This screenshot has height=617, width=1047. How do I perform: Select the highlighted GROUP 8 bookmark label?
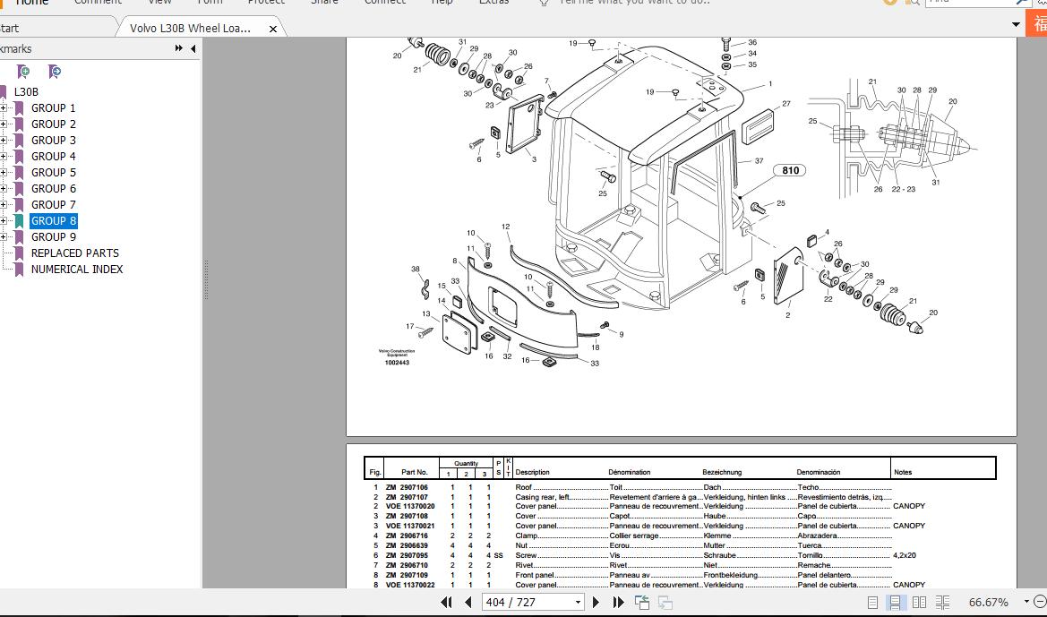[x=54, y=221]
